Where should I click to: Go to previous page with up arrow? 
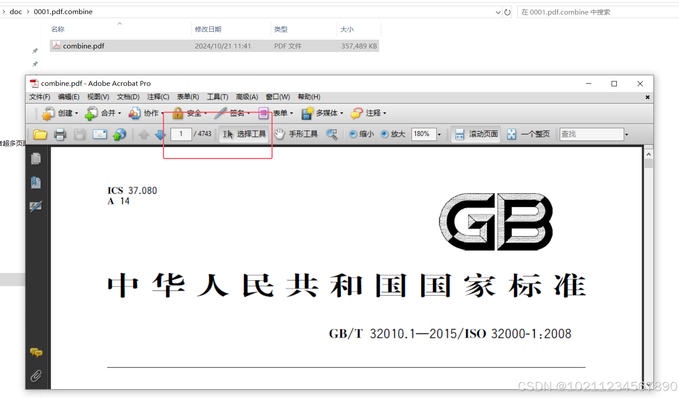[x=144, y=134]
